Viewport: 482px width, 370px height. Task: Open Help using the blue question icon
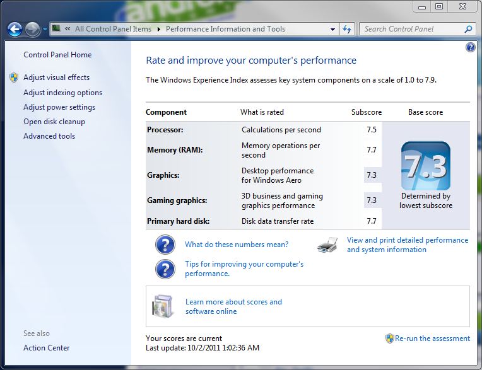[x=470, y=48]
